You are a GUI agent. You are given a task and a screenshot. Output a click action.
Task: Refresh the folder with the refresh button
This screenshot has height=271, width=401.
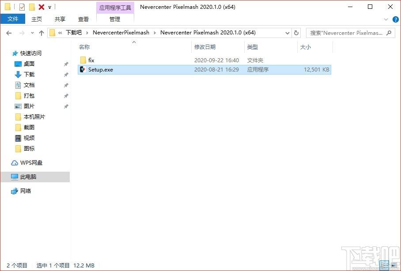click(x=296, y=33)
